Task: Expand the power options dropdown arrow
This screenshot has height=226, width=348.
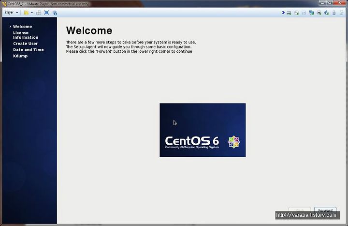Action: point(32,13)
